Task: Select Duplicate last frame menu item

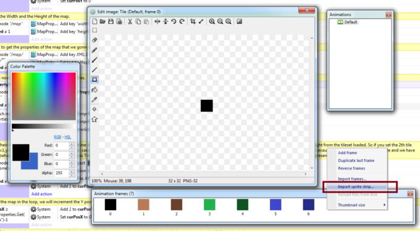Action: 356,161
